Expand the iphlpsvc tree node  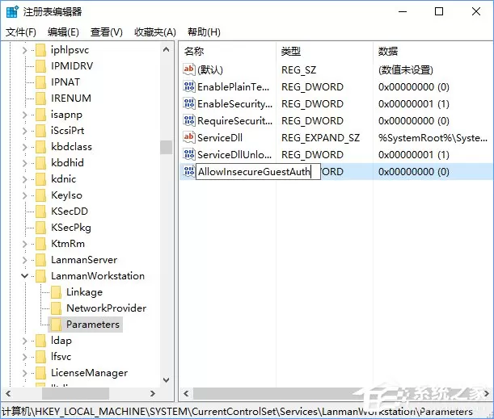coord(24,50)
